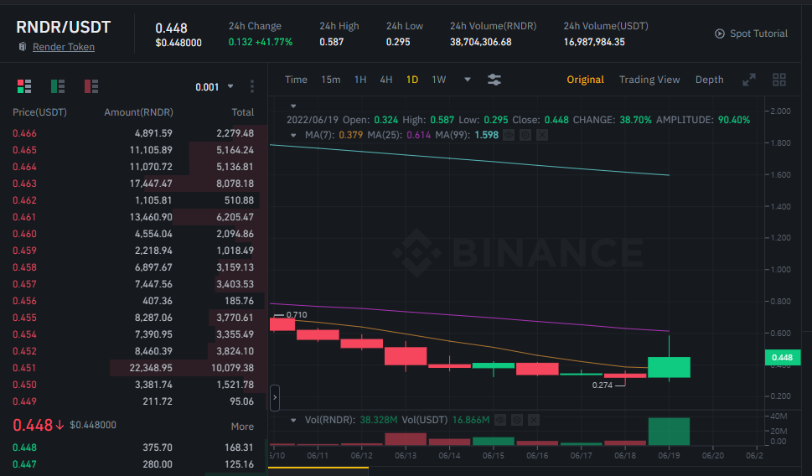Image resolution: width=812 pixels, height=476 pixels.
Task: Click the Spot Tutorial play icon
Action: [x=719, y=34]
